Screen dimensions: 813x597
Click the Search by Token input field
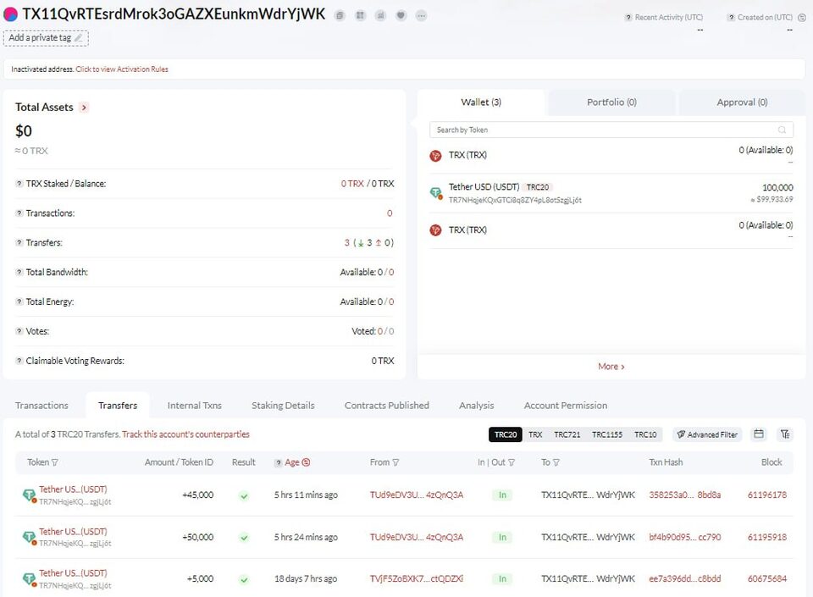tap(606, 130)
